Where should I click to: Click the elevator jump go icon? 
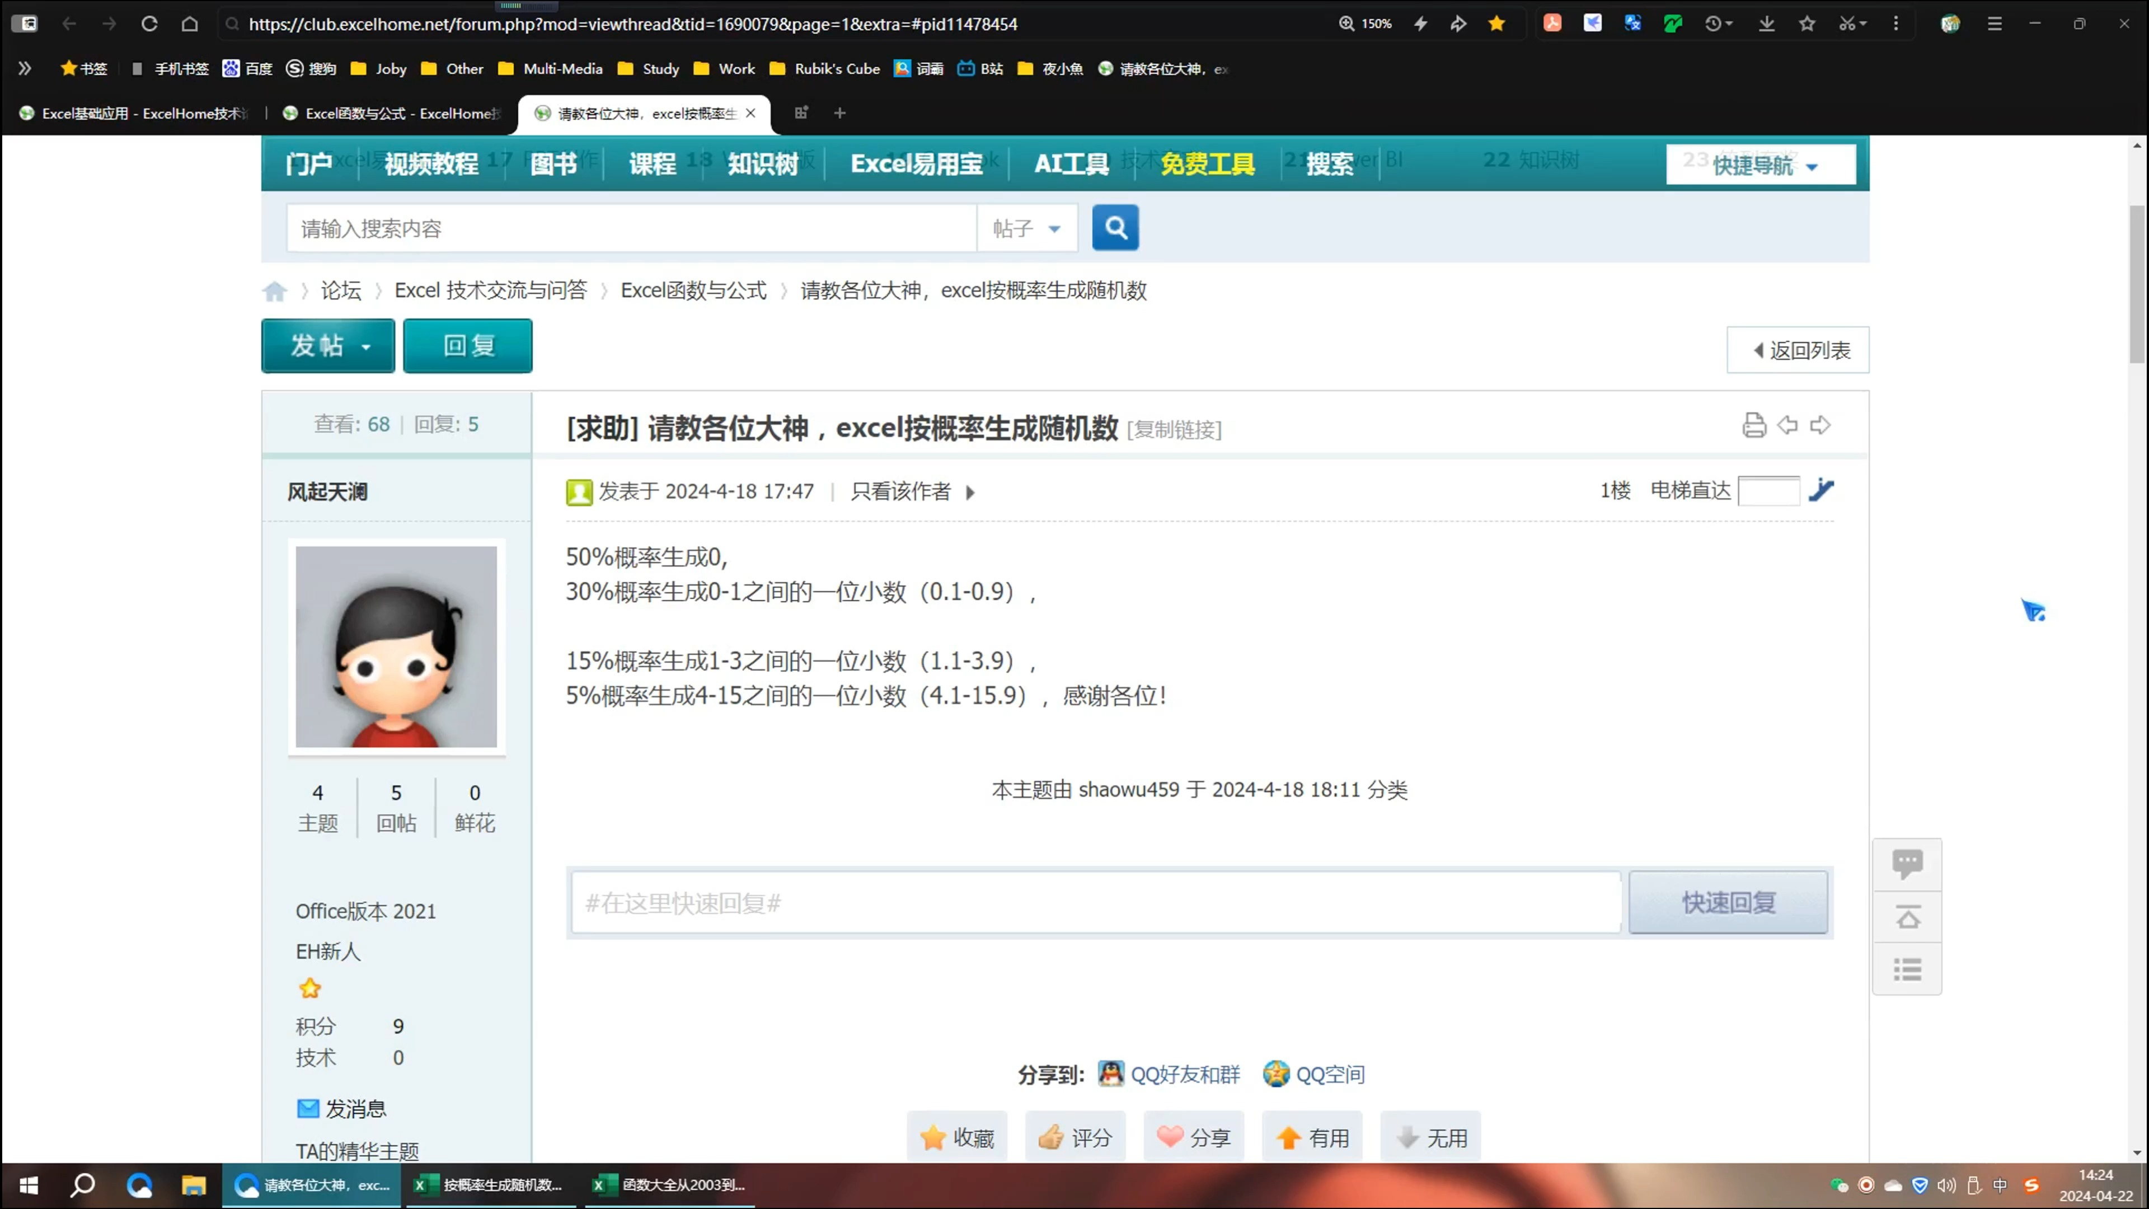click(1821, 490)
